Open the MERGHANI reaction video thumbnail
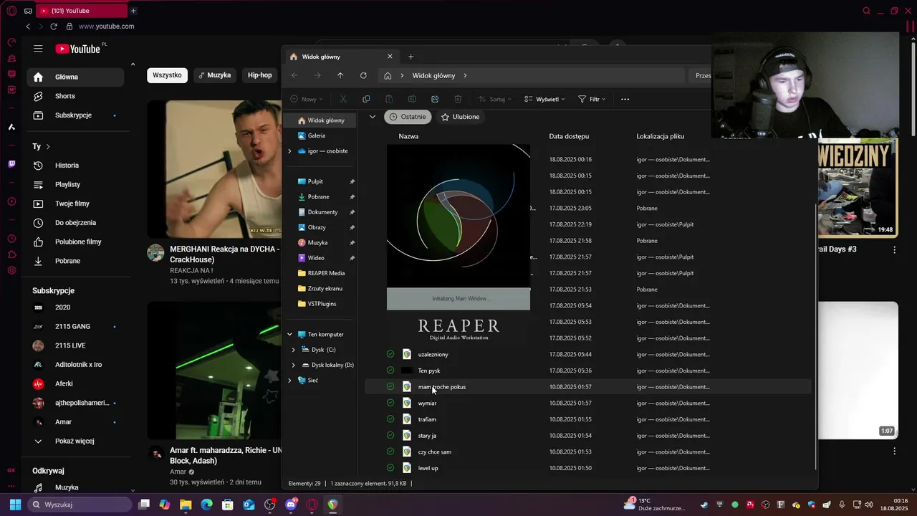The image size is (917, 516). pos(213,168)
